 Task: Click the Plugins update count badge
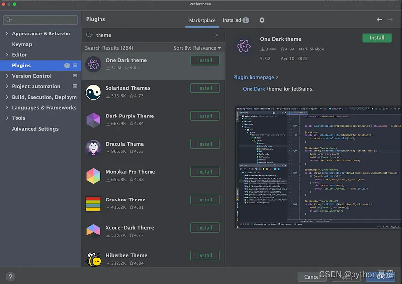point(67,66)
